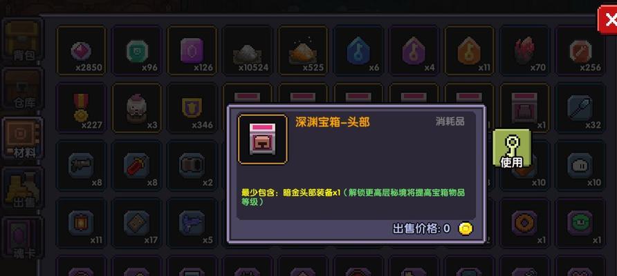Switch to the 出售 sell tab
617x276 pixels.
coord(23,188)
